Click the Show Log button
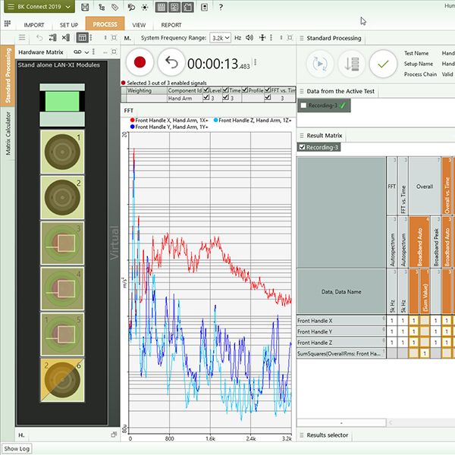The image size is (455, 455). pos(17,449)
